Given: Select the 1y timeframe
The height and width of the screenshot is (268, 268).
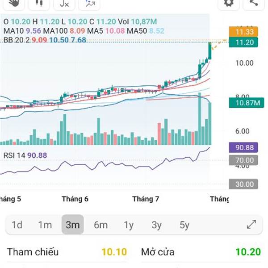Looking at the screenshot, I should pyautogui.click(x=129, y=225).
